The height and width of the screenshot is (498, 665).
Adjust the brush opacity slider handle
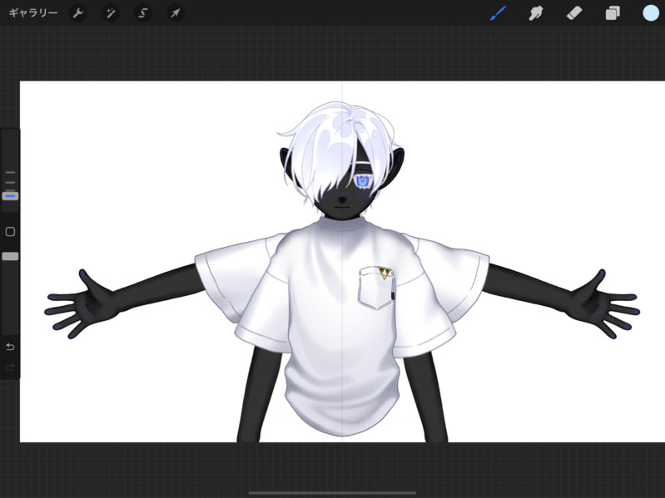[x=10, y=256]
